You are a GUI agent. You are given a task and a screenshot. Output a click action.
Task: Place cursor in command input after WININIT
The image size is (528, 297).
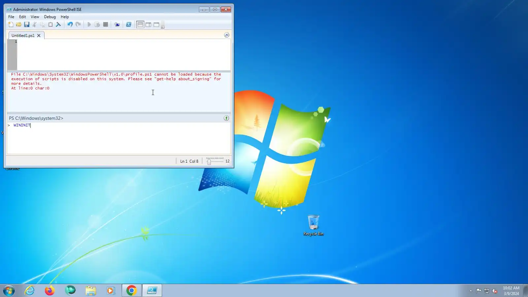click(x=31, y=125)
